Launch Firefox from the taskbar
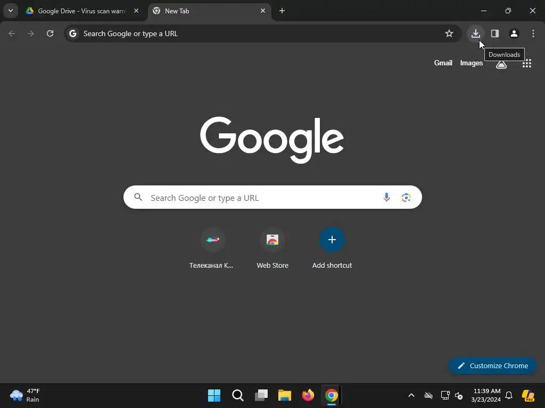The image size is (545, 408). click(x=308, y=395)
